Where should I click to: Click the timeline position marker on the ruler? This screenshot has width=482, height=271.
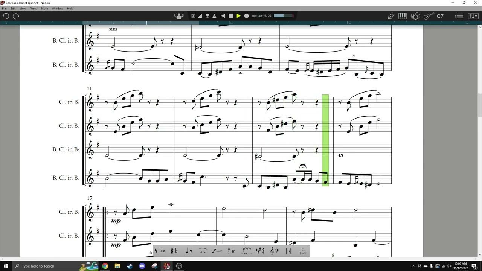tap(147, 23)
